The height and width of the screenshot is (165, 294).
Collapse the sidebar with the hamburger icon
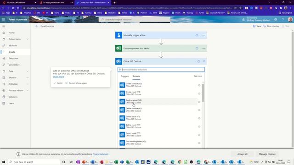(4, 27)
